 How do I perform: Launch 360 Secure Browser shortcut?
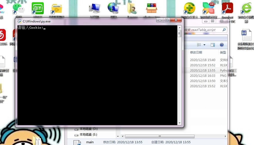pos(247,8)
